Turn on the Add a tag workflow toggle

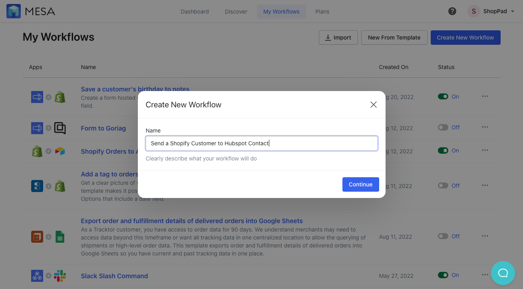point(443,186)
